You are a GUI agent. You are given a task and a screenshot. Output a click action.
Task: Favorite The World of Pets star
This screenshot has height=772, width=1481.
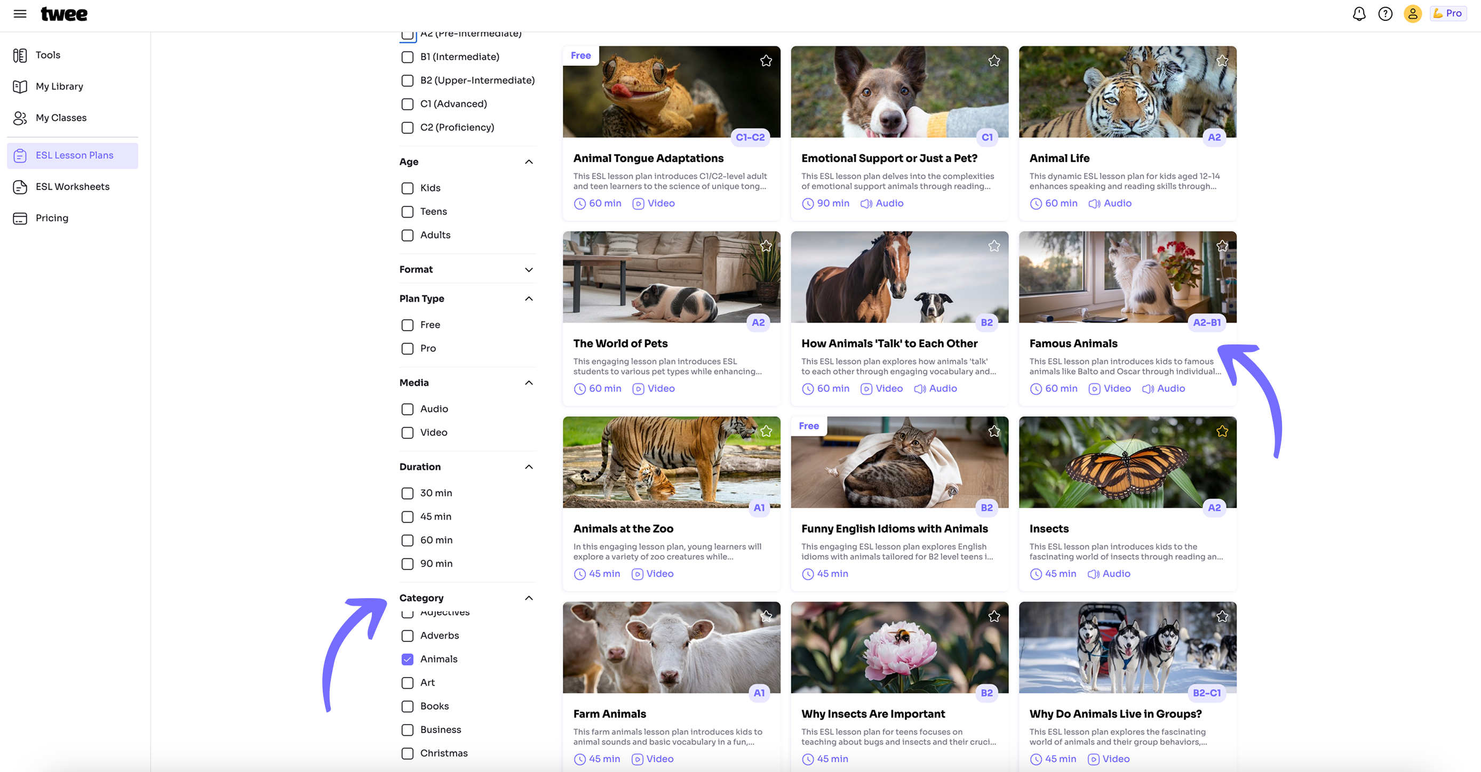pyautogui.click(x=766, y=246)
